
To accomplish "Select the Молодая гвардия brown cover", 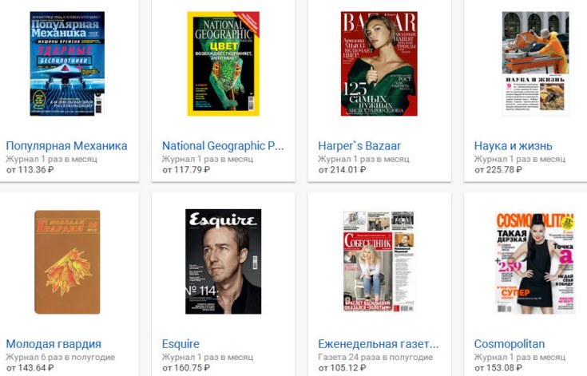I will (x=67, y=262).
